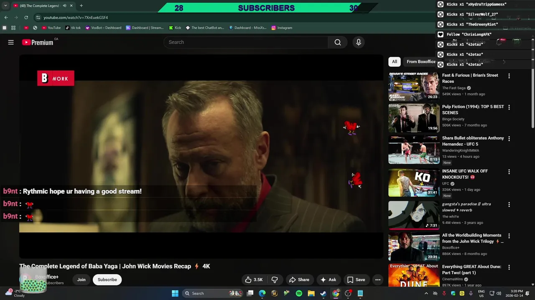Image resolution: width=535 pixels, height=300 pixels.
Task: Open the tab search dropdown arrow
Action: pos(5,6)
